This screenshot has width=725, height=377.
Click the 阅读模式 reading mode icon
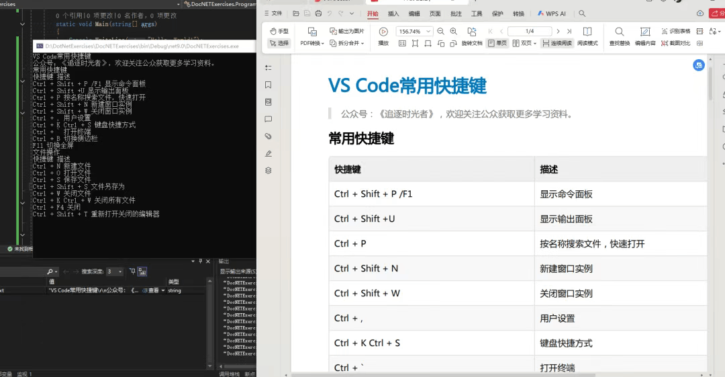point(587,32)
